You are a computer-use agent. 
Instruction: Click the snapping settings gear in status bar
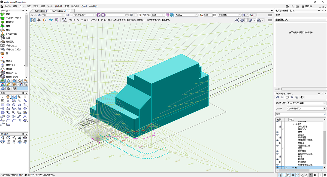(x=325, y=175)
